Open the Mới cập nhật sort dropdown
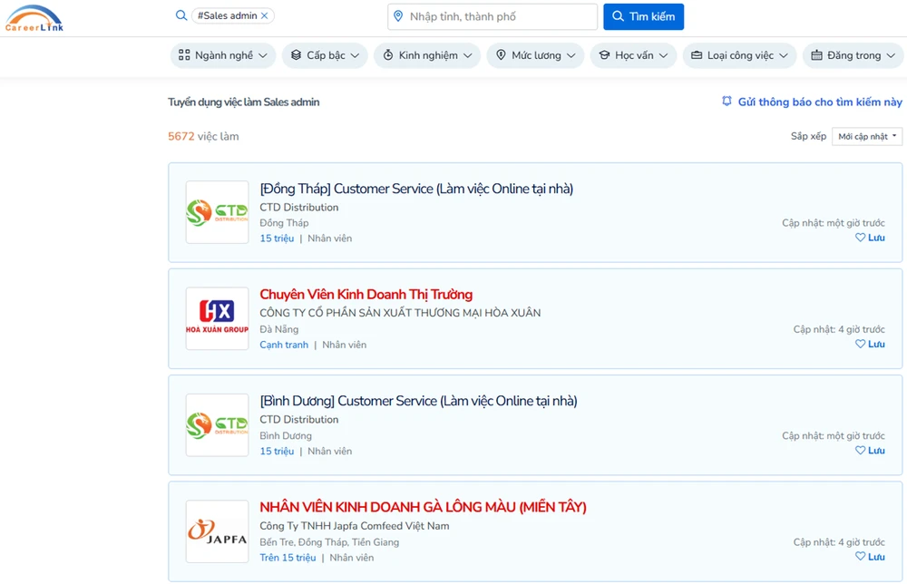907x584 pixels. (868, 136)
